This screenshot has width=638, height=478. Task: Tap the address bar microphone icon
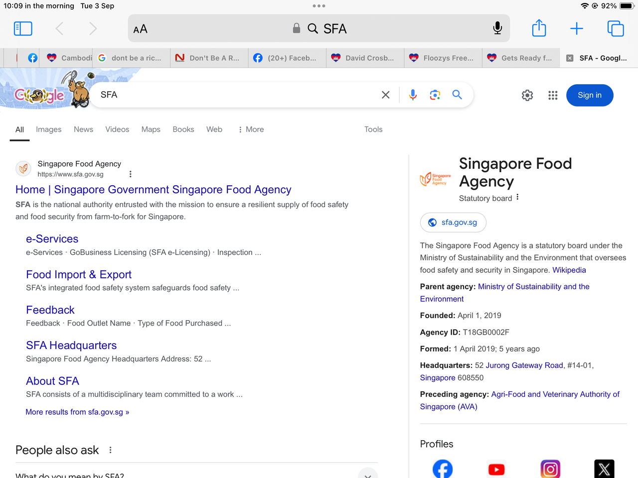[x=497, y=28]
